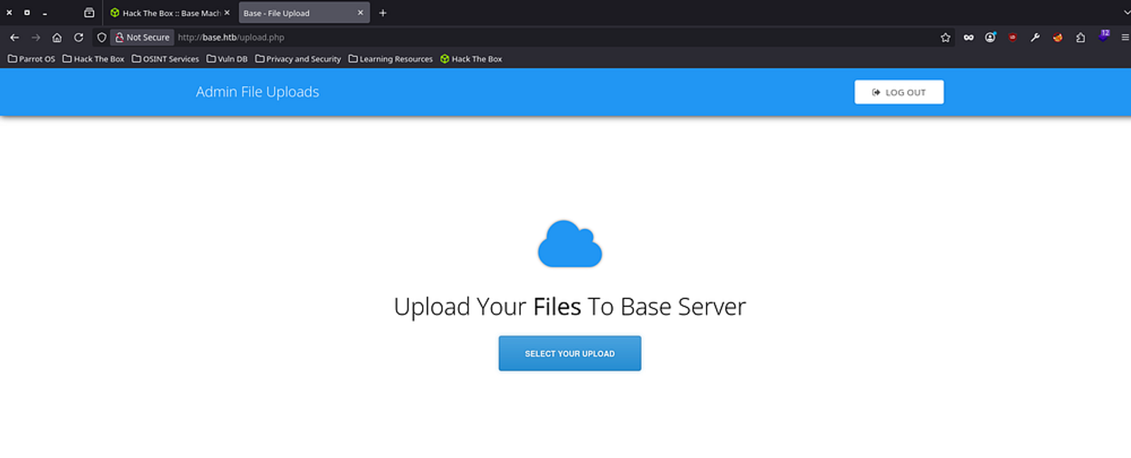
Task: Maximize the browser window
Action: tap(27, 13)
